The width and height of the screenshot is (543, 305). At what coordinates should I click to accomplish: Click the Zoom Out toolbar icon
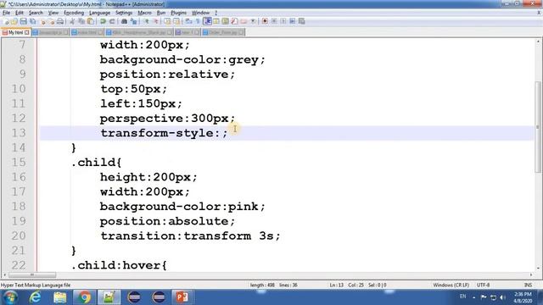pyautogui.click(x=156, y=21)
